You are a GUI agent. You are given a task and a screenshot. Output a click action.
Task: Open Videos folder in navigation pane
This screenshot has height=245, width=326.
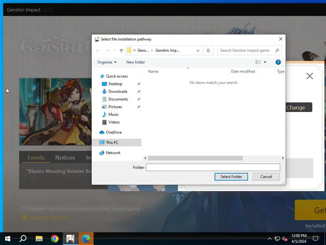[114, 122]
